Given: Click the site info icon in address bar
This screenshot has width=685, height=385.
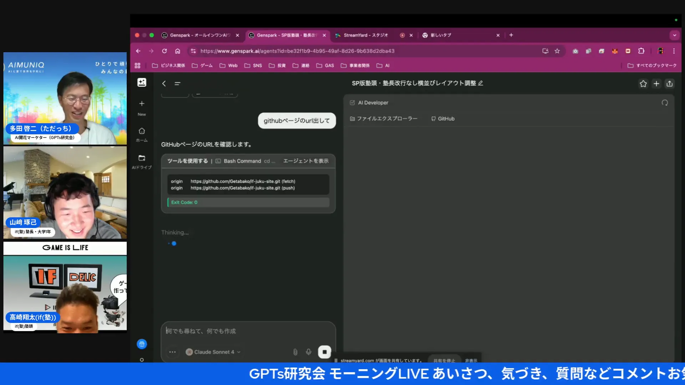Looking at the screenshot, I should [x=193, y=51].
